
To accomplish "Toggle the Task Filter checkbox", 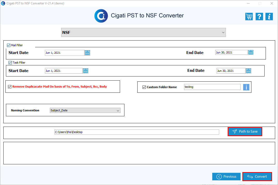I will point(10,63).
